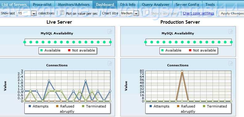The height and width of the screenshot is (117, 244).
Task: Click Not available red swatch in Production legend
Action: click(x=190, y=50)
